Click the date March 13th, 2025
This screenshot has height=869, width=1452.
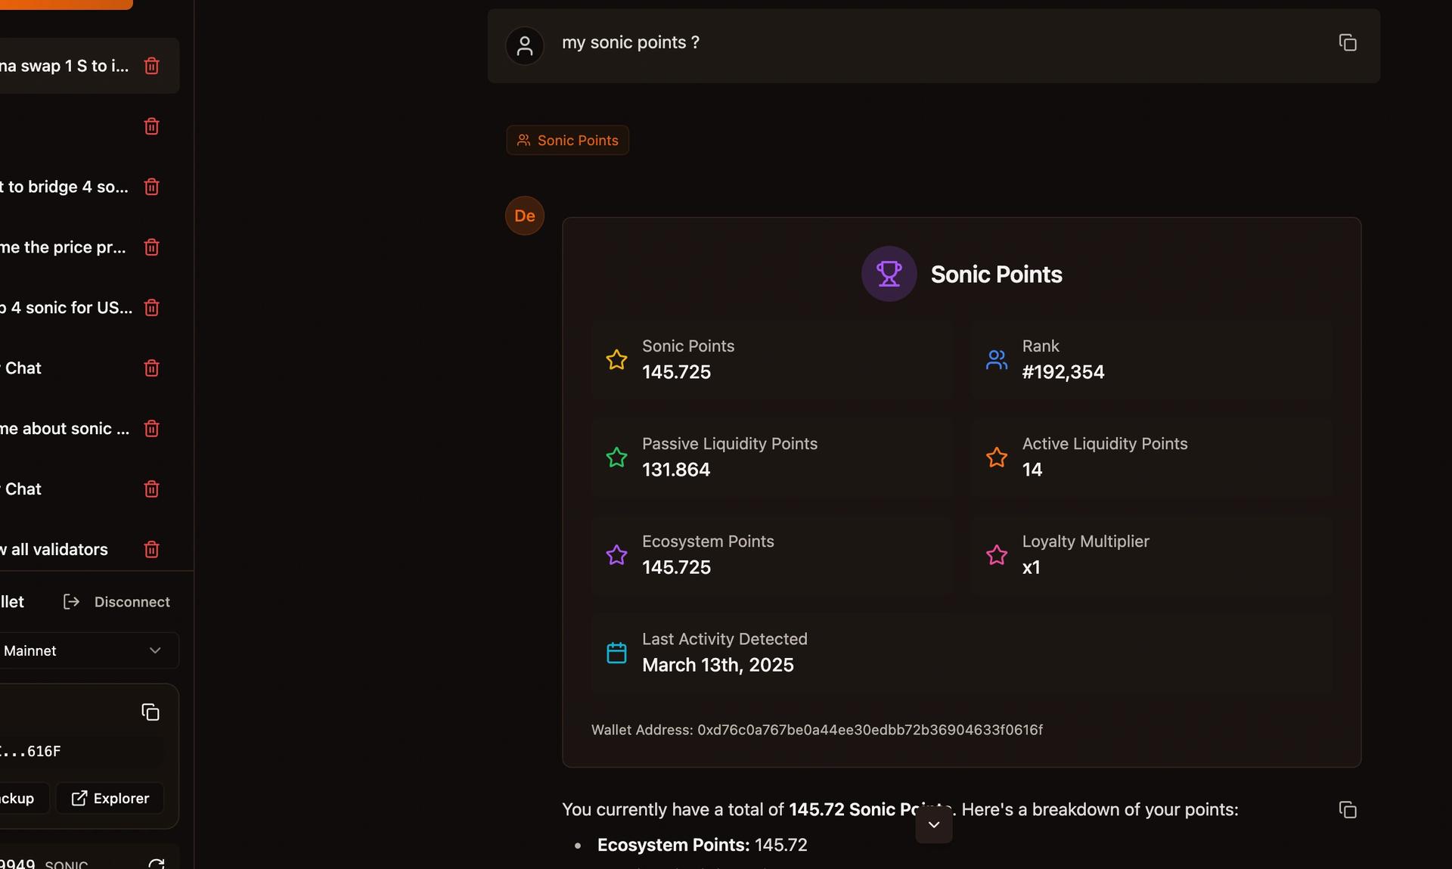[718, 665]
